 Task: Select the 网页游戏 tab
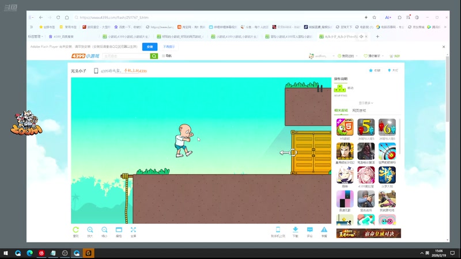[359, 111]
